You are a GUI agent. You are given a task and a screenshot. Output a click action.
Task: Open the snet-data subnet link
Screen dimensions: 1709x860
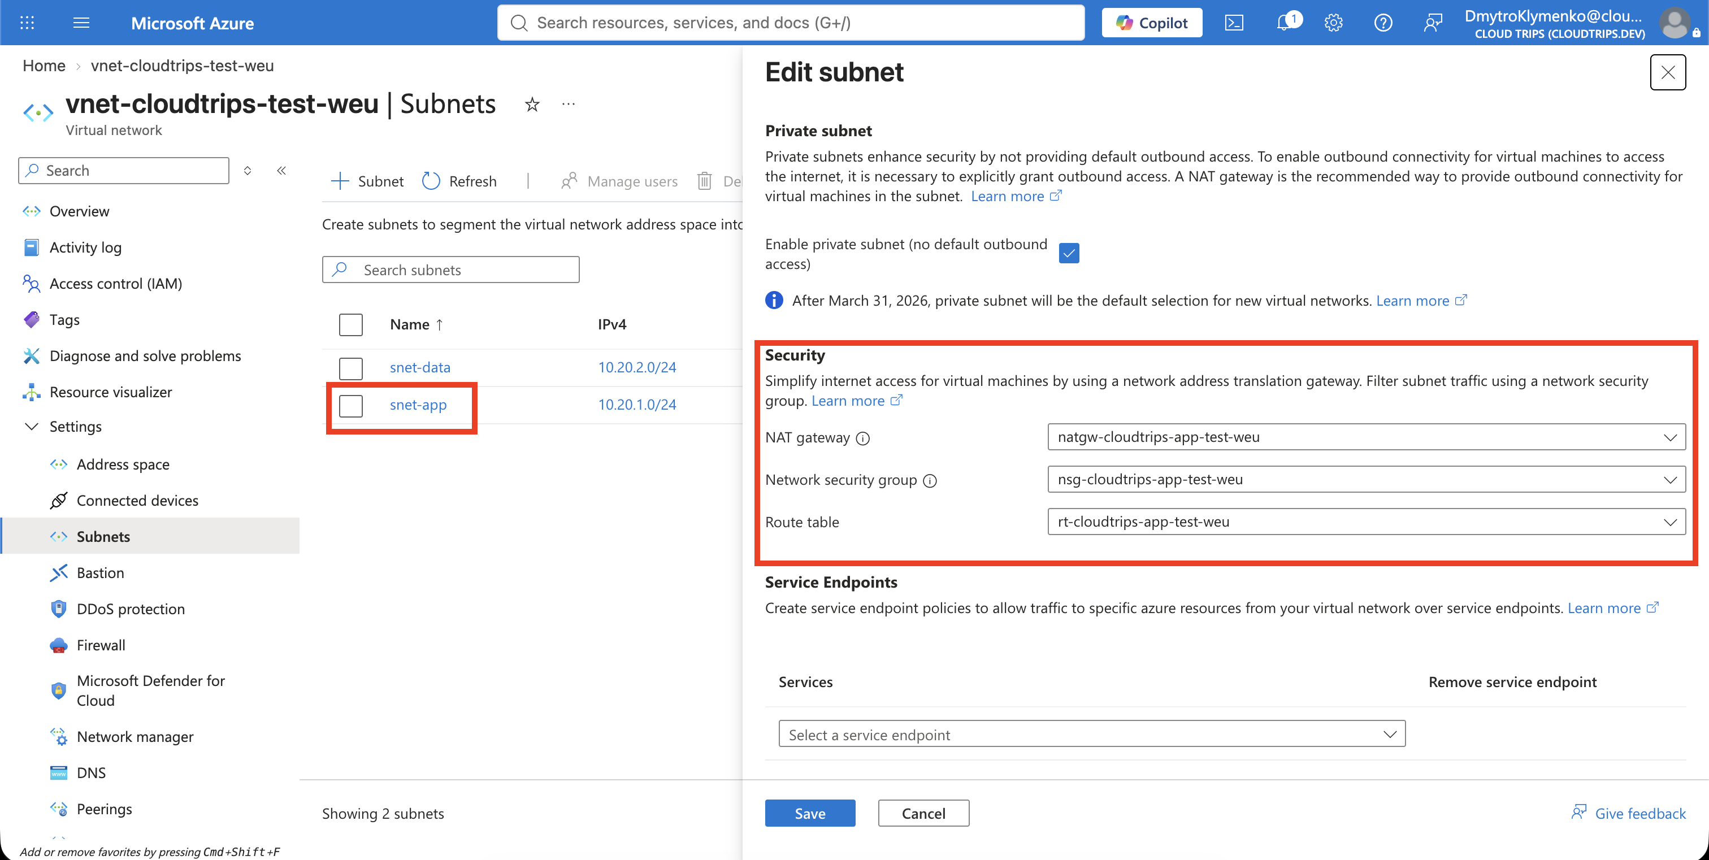pyautogui.click(x=420, y=367)
